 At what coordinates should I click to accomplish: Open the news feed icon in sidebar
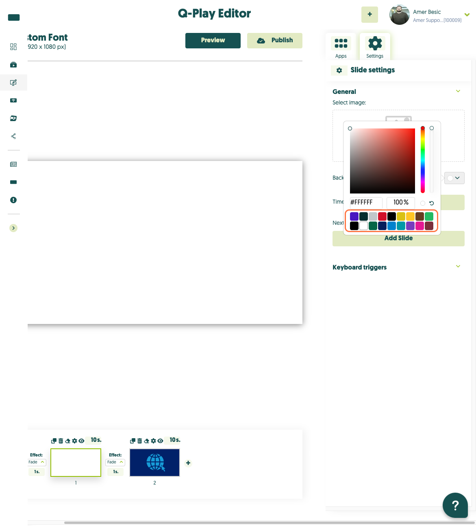(x=13, y=164)
